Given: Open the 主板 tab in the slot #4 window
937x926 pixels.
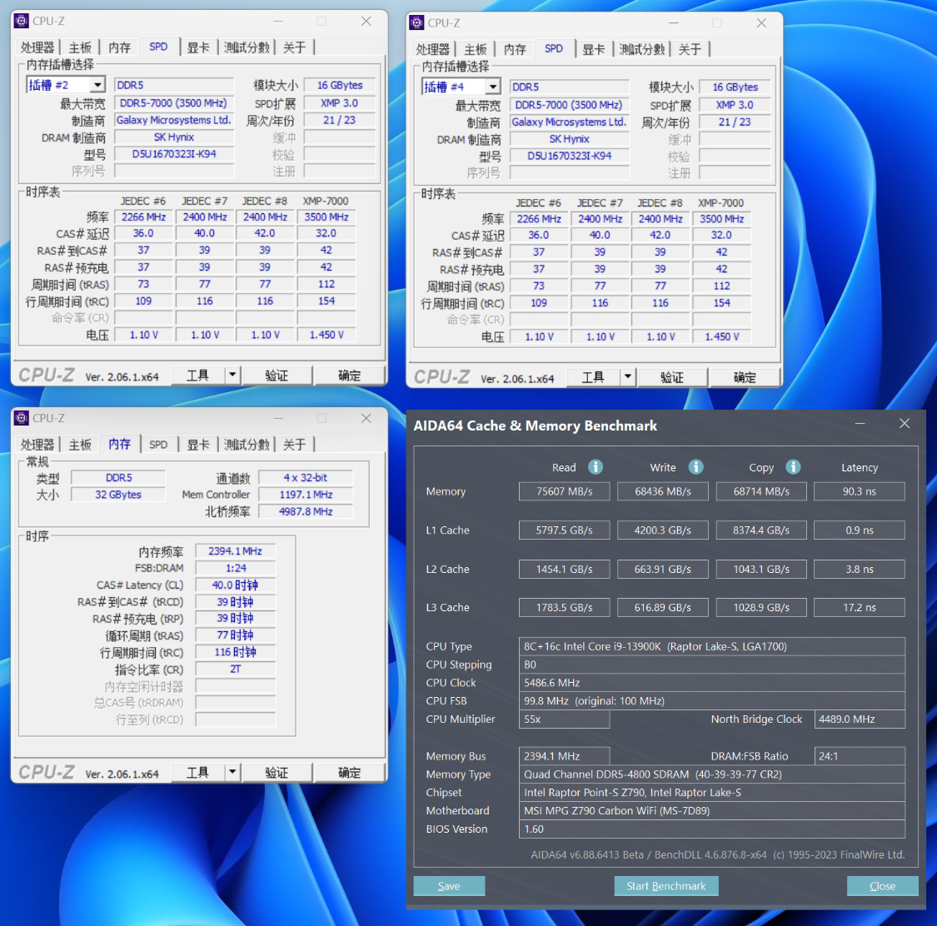Looking at the screenshot, I should 475,49.
